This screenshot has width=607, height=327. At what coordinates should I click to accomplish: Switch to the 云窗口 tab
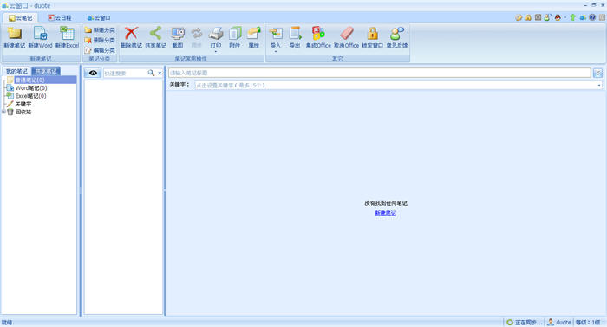click(x=99, y=18)
